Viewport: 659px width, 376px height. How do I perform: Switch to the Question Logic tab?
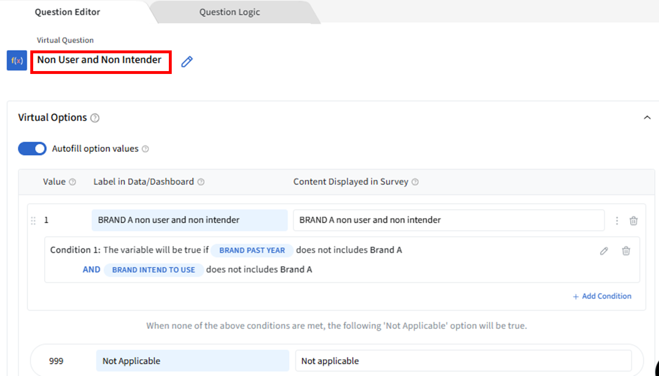click(x=229, y=12)
